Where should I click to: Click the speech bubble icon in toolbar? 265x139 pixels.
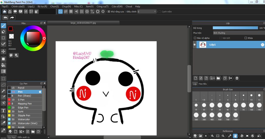coord(15,11)
